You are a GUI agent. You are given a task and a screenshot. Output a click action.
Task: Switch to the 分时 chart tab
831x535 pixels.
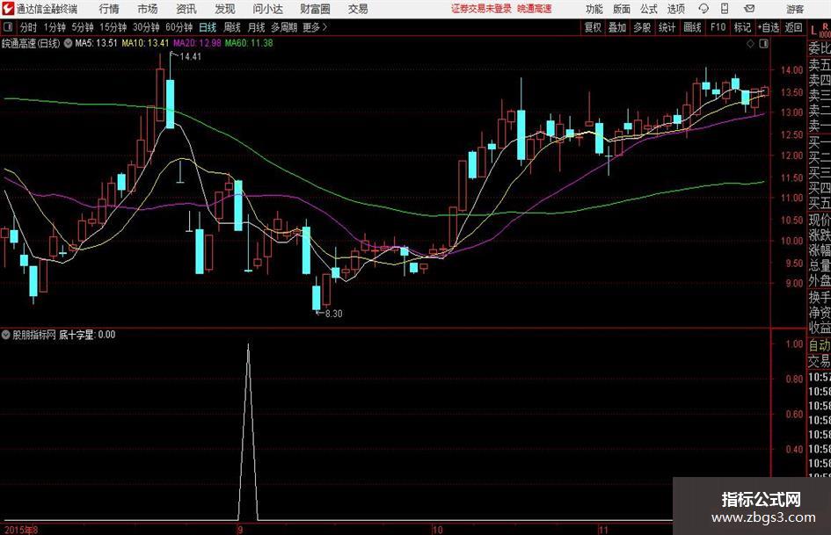(28, 27)
